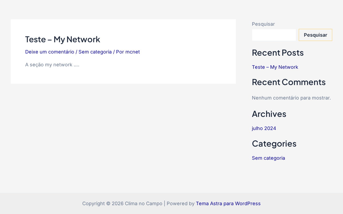Viewport: 343px width, 214px height.
Task: Click the Archives heading
Action: 269,114
